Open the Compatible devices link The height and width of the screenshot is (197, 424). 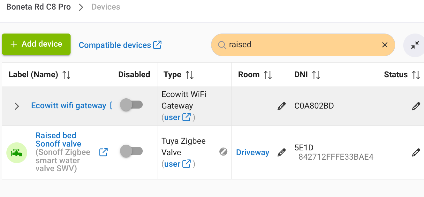tap(120, 45)
